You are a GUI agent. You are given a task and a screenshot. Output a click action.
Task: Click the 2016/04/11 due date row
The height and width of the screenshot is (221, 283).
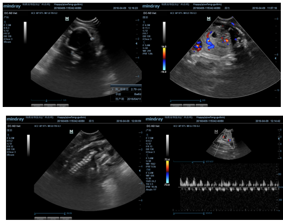tap(126, 99)
